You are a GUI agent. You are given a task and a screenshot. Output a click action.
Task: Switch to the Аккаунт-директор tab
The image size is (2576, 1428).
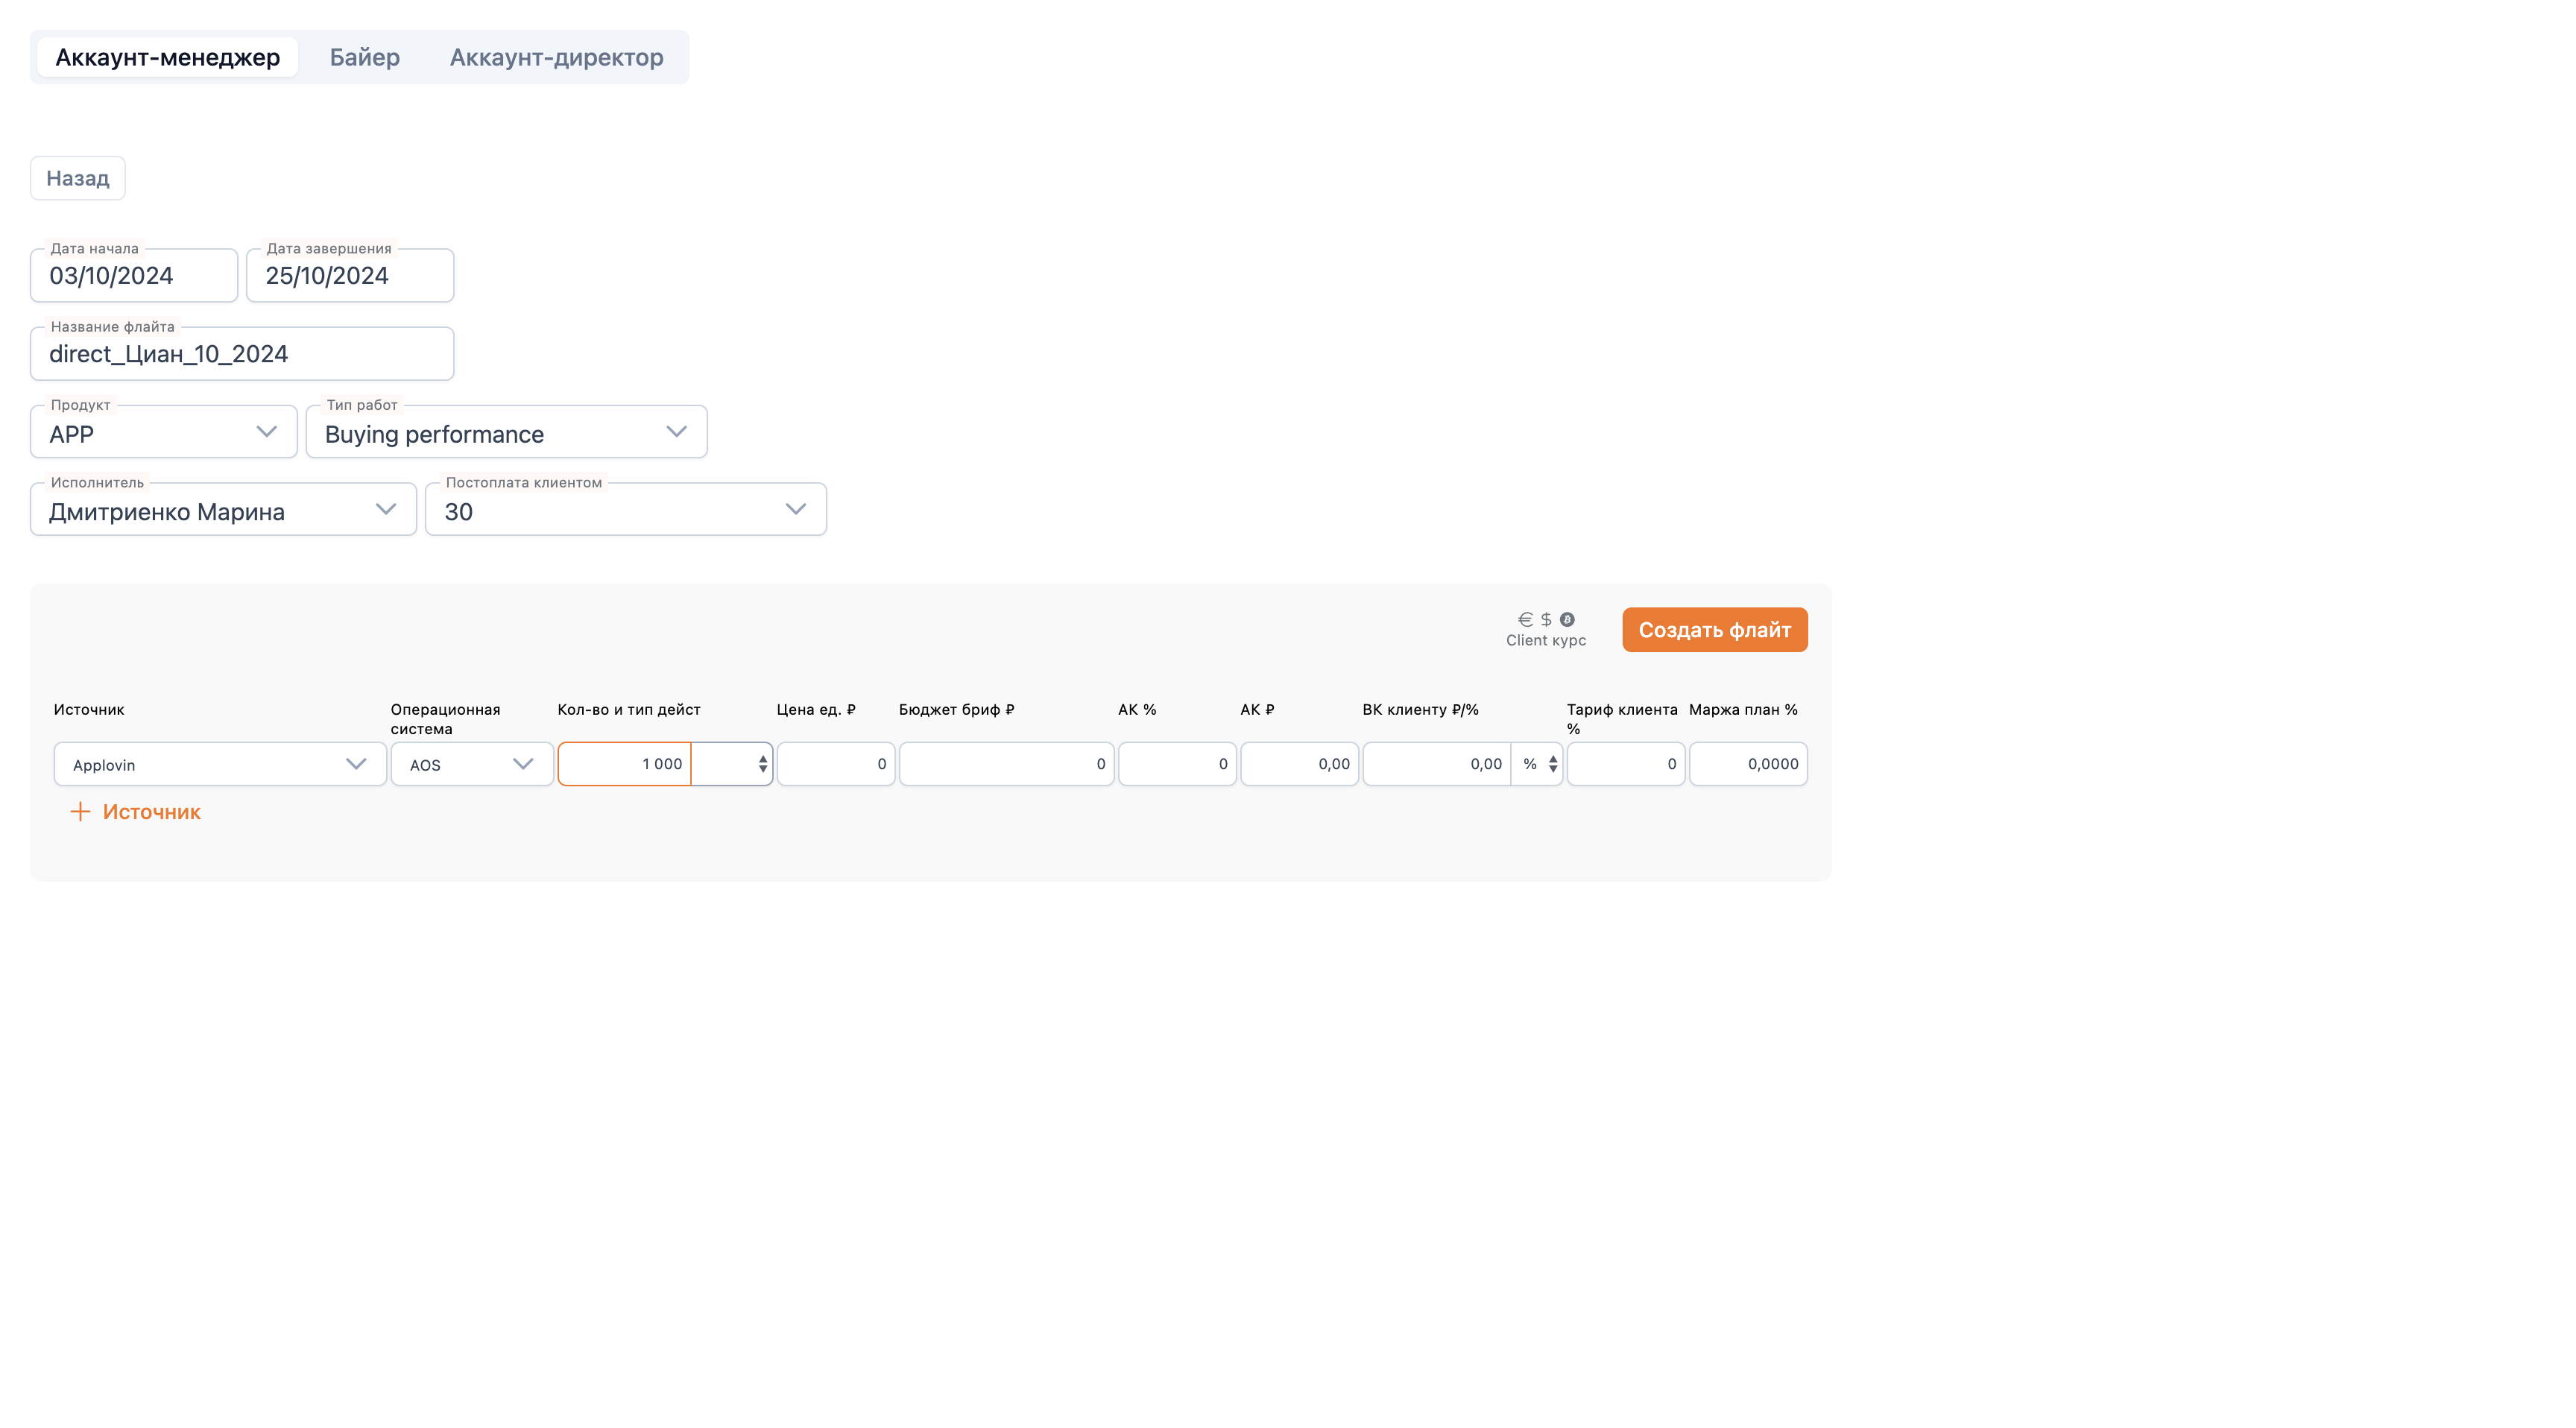557,57
